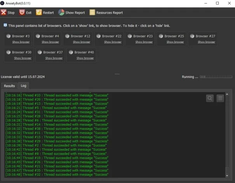Click the log scrollbar down arrow

coord(227,176)
